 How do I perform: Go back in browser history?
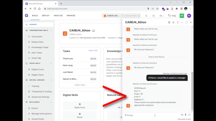(26, 9)
